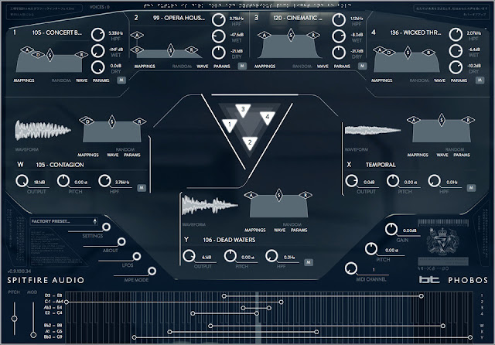The width and height of the screenshot is (495, 345).
Task: Adjust the HPF knob on convolver 4
Action: 456,34
